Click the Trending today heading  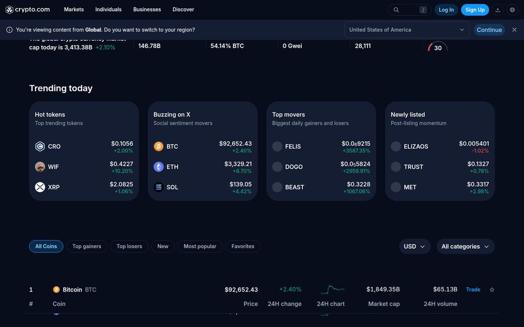[x=61, y=88]
